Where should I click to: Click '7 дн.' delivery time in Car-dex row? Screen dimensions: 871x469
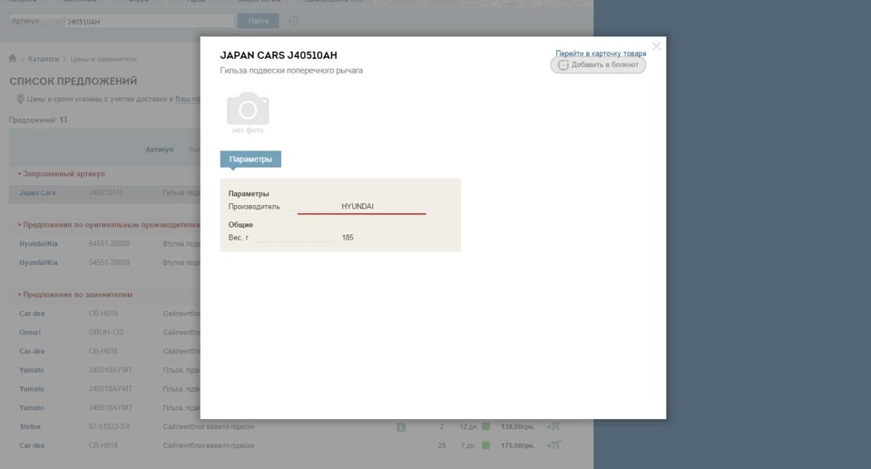pyautogui.click(x=469, y=445)
